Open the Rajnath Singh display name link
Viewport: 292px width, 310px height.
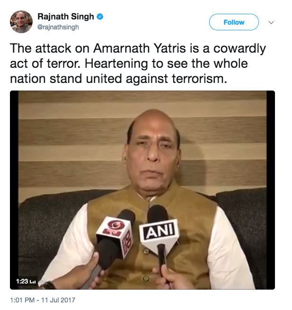[66, 17]
